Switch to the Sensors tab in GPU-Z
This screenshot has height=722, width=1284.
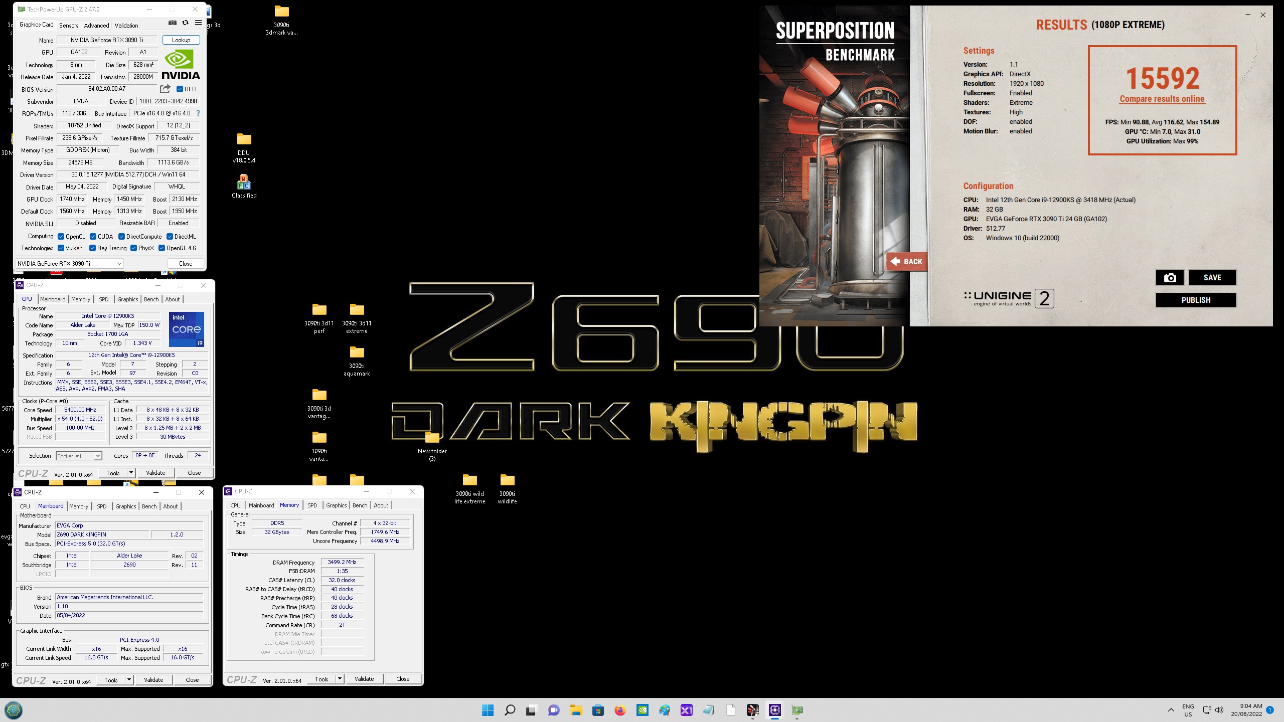69,25
